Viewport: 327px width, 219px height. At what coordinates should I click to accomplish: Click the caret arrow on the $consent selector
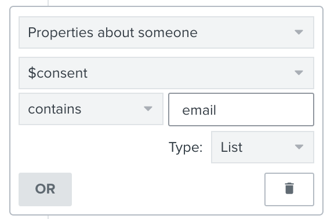(x=299, y=73)
